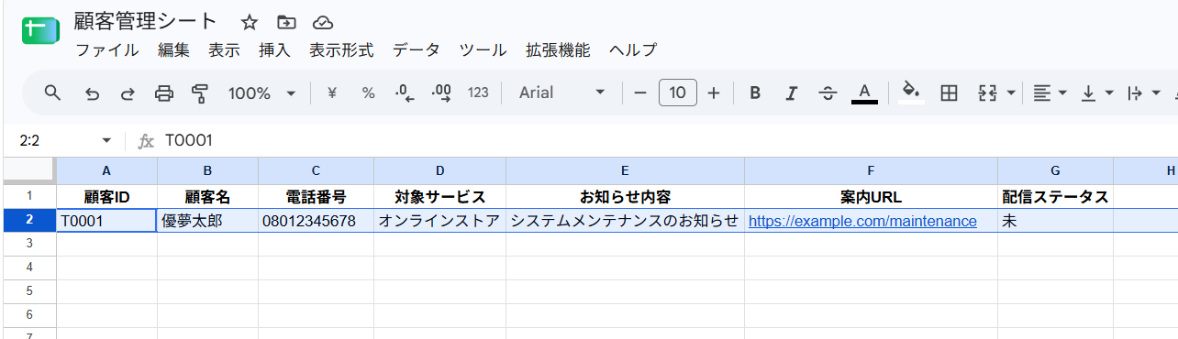Open the 123 number formats menu
Screen dimensions: 1178x339
(x=478, y=93)
